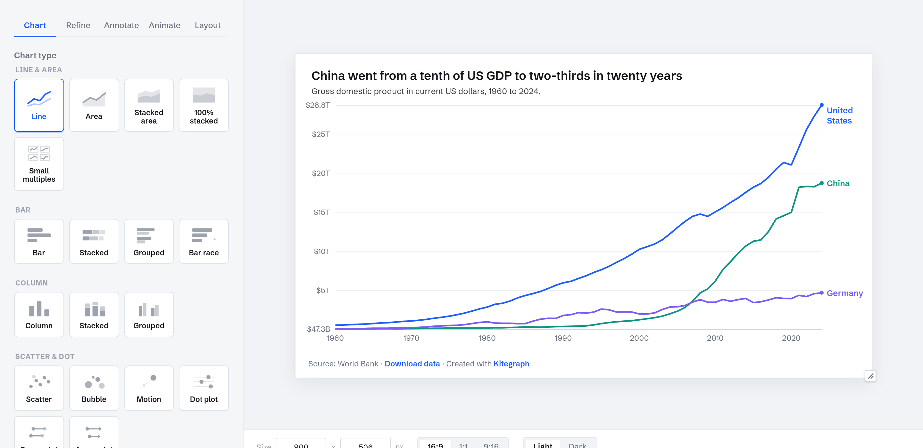
Task: Choose the Area chart type
Action: tap(94, 105)
